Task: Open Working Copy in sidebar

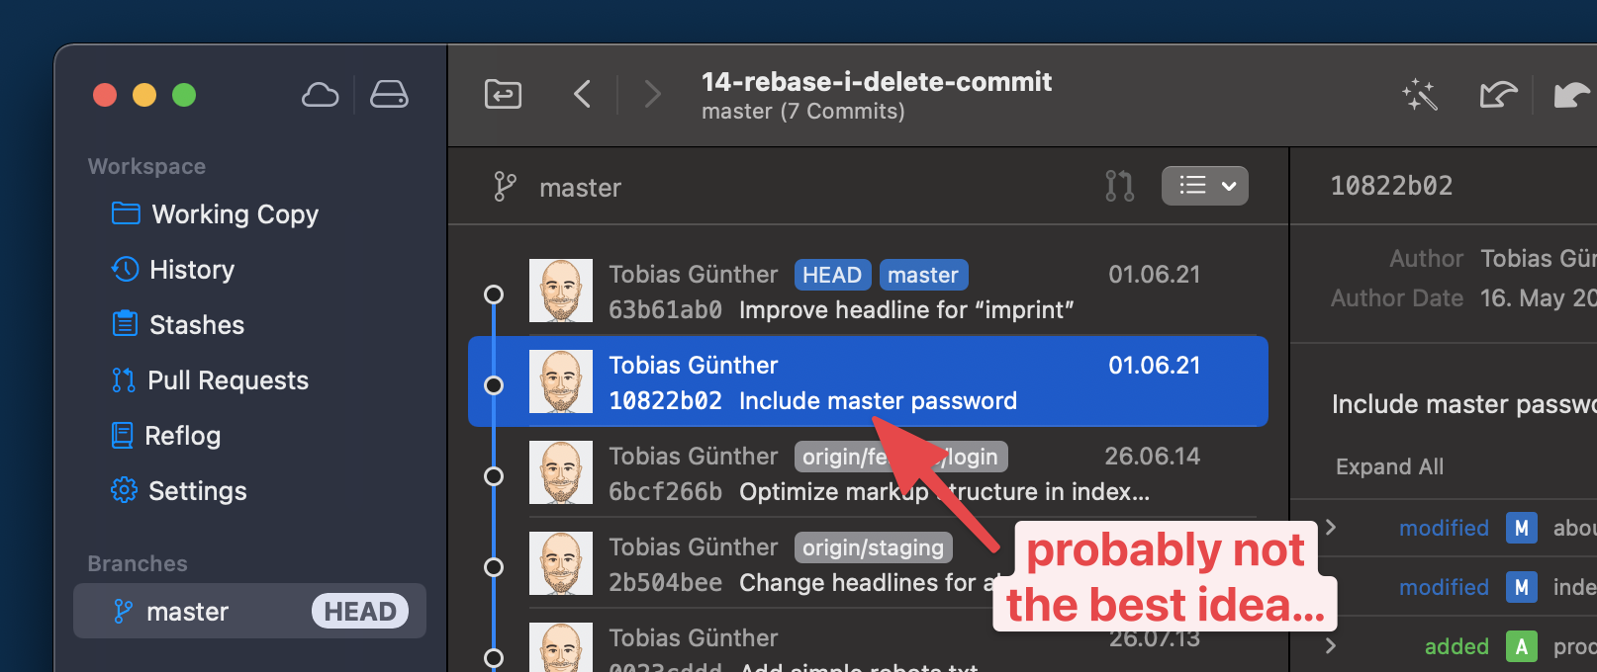Action: tap(235, 214)
